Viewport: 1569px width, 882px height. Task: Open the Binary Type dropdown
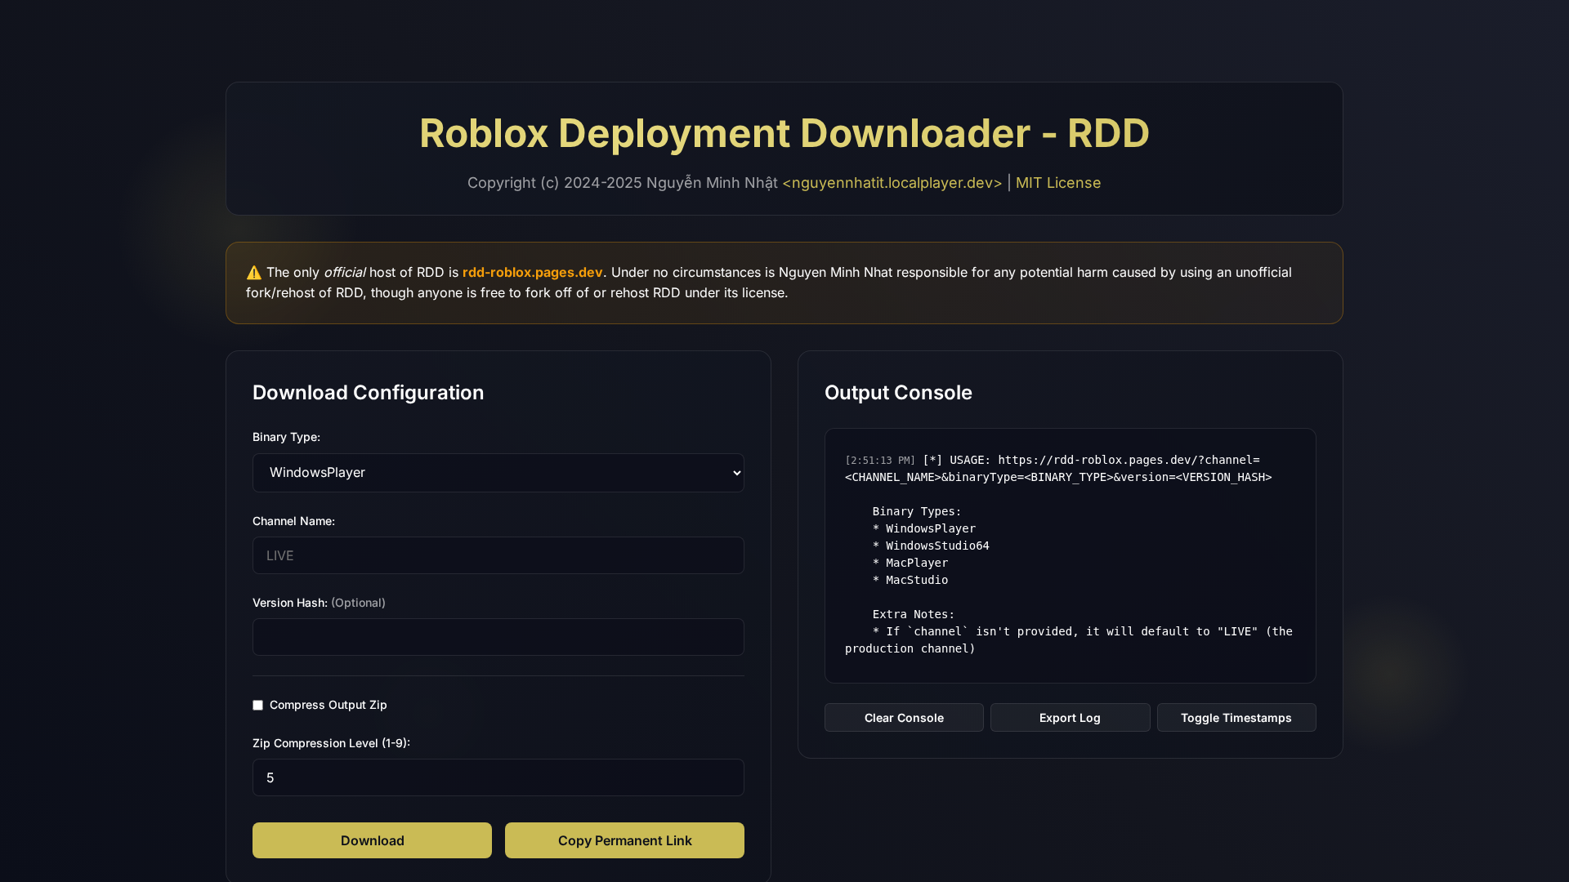click(498, 473)
